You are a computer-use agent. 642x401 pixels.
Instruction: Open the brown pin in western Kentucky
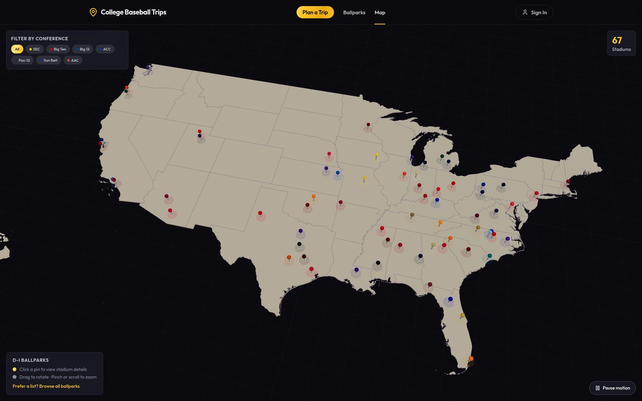click(412, 214)
